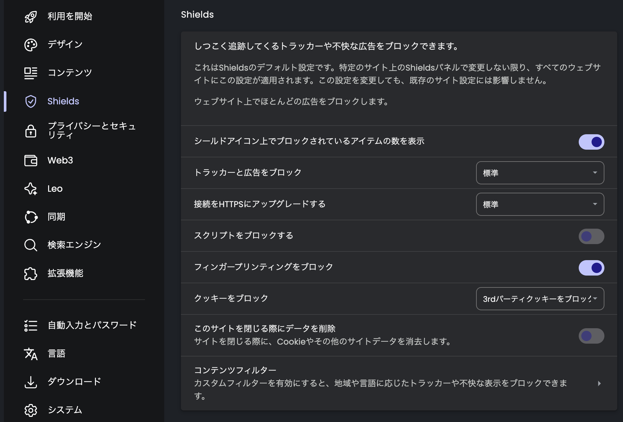This screenshot has width=623, height=422.
Task: Click the puzzle piece icon for 拡張機能
Action: 31,274
